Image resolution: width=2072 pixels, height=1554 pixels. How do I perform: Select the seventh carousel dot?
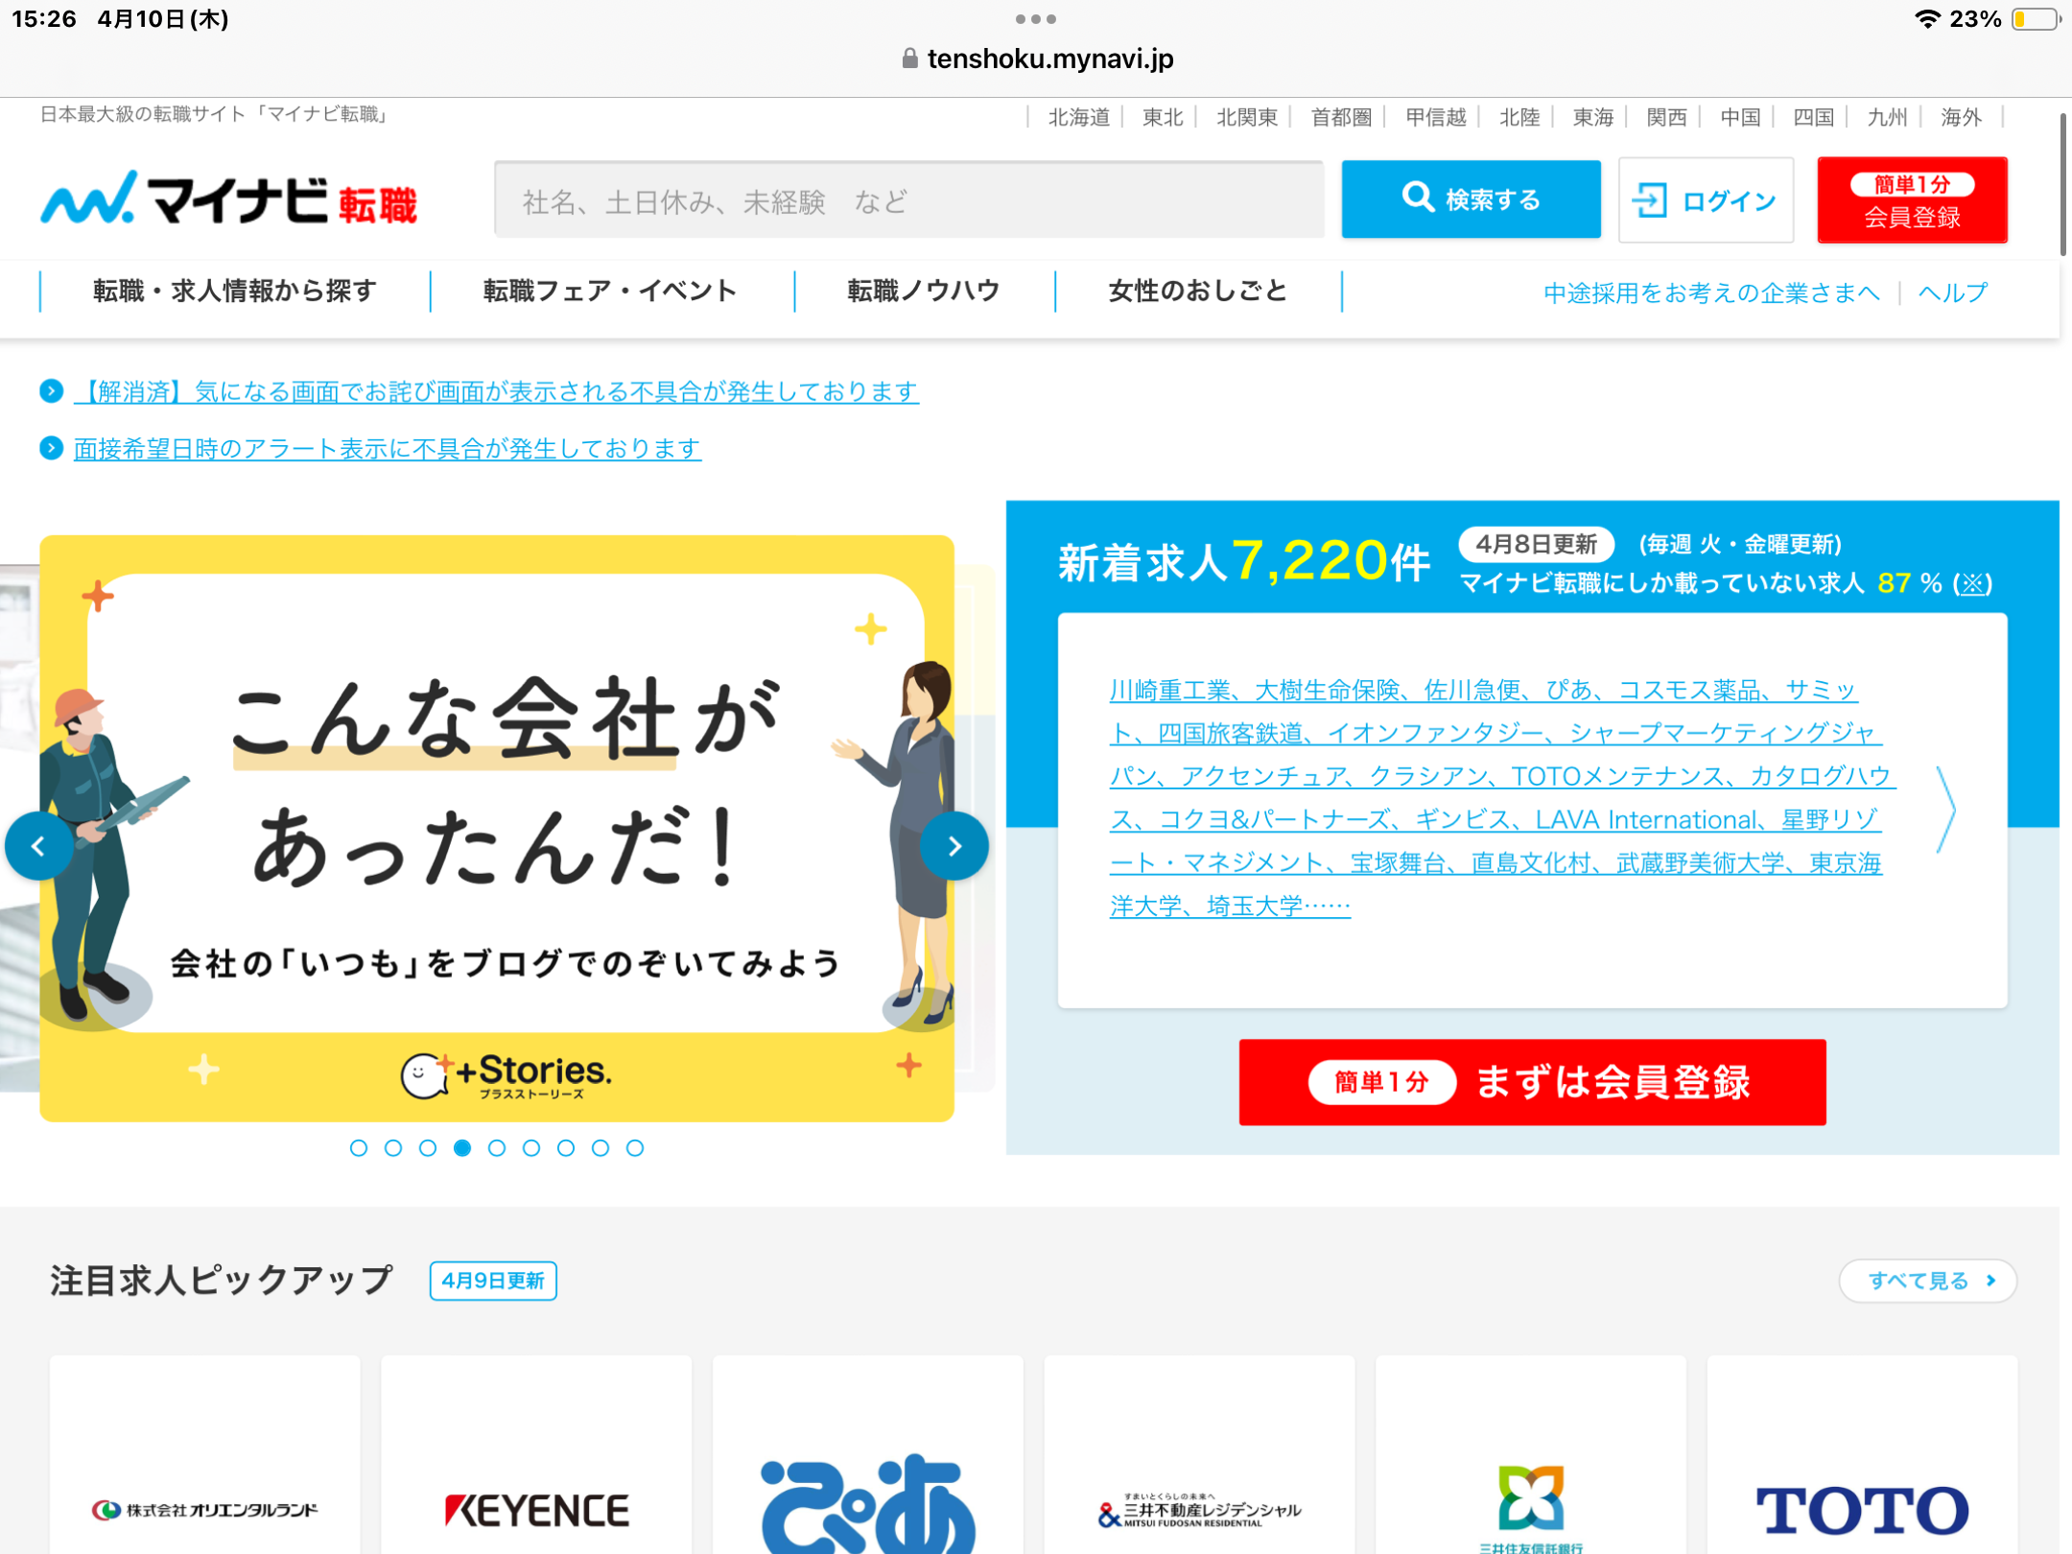tap(566, 1147)
